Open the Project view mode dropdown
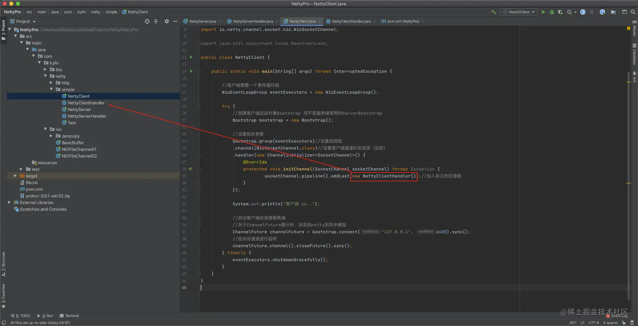Image resolution: width=638 pixels, height=326 pixels. 23,21
